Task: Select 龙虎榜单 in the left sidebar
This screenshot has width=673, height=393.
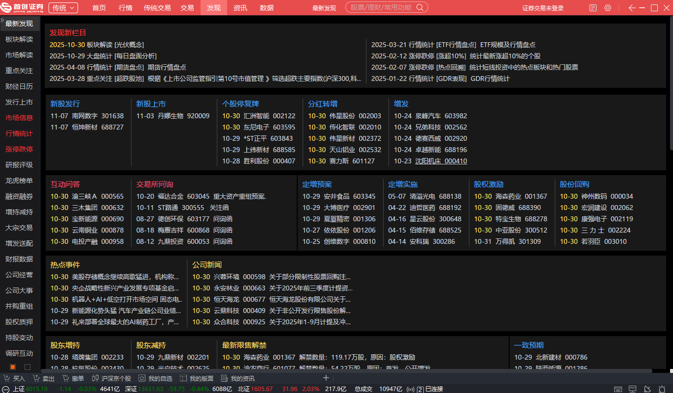Action: click(x=19, y=181)
